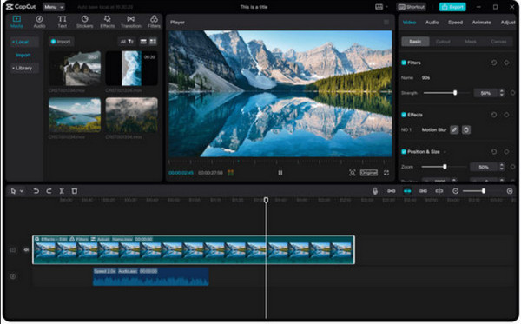This screenshot has height=324, width=521.
Task: Toggle the highlighted auto snapping button
Action: tap(407, 191)
